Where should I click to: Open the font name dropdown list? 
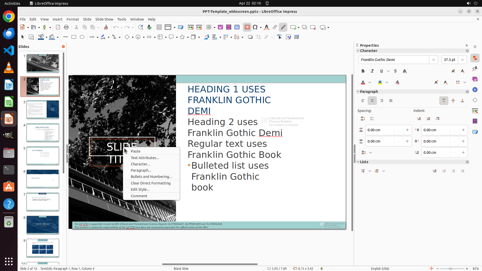[434, 60]
